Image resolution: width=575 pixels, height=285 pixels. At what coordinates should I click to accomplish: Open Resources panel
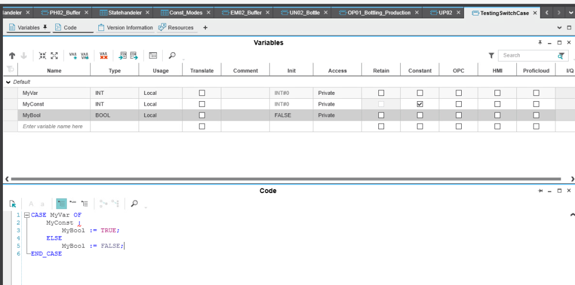pyautogui.click(x=177, y=28)
